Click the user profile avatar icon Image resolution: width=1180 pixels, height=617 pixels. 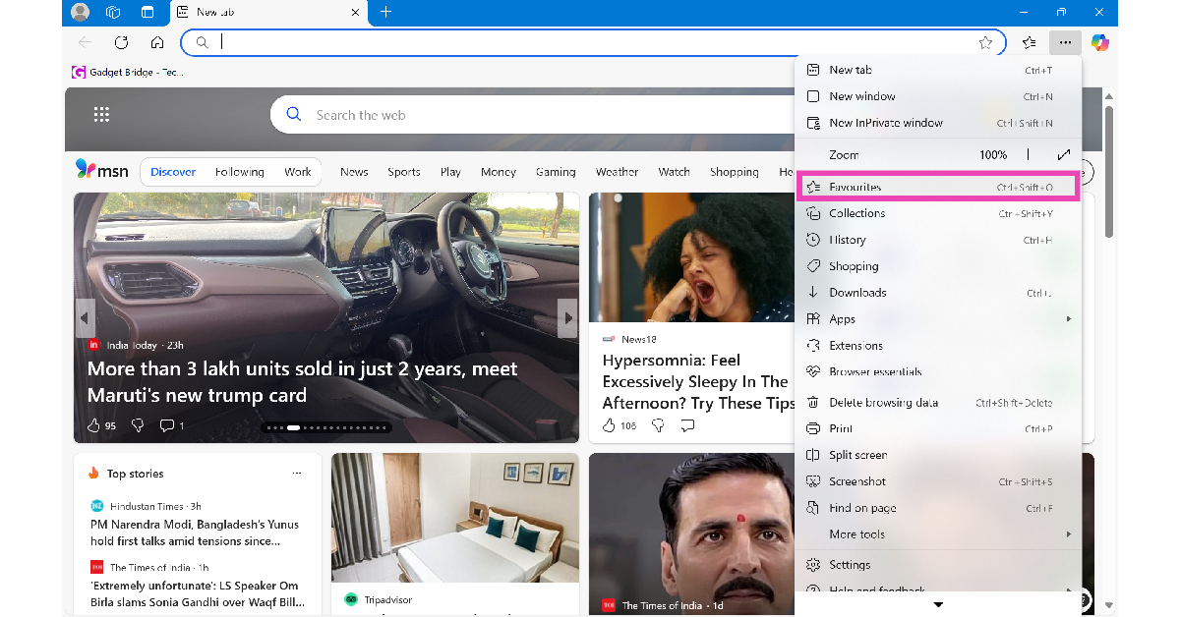pos(81,12)
